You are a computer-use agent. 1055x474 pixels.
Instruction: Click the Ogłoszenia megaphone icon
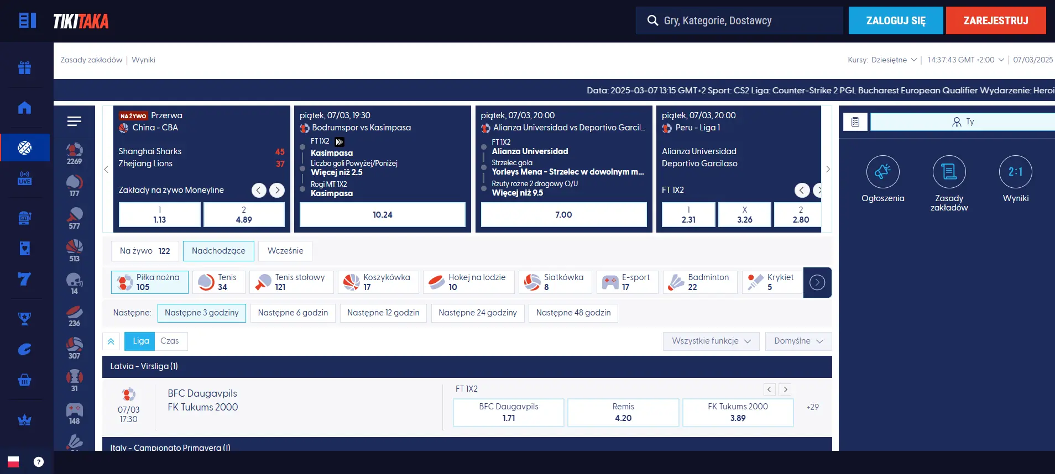[882, 172]
